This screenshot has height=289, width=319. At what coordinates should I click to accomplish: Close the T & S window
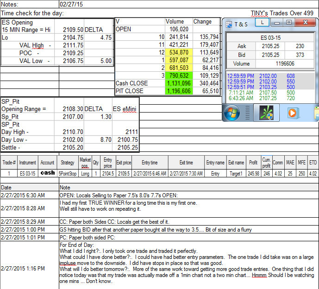(305, 22)
